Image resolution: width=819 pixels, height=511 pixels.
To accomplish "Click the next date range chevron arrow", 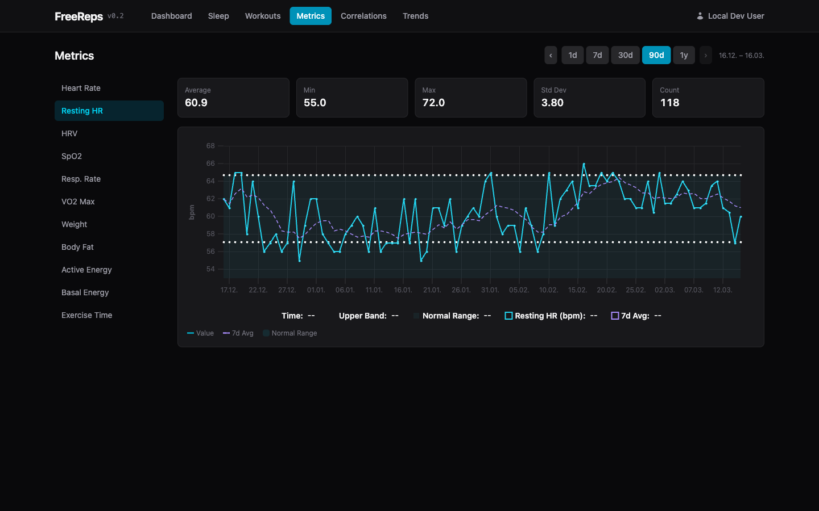I will [705, 55].
